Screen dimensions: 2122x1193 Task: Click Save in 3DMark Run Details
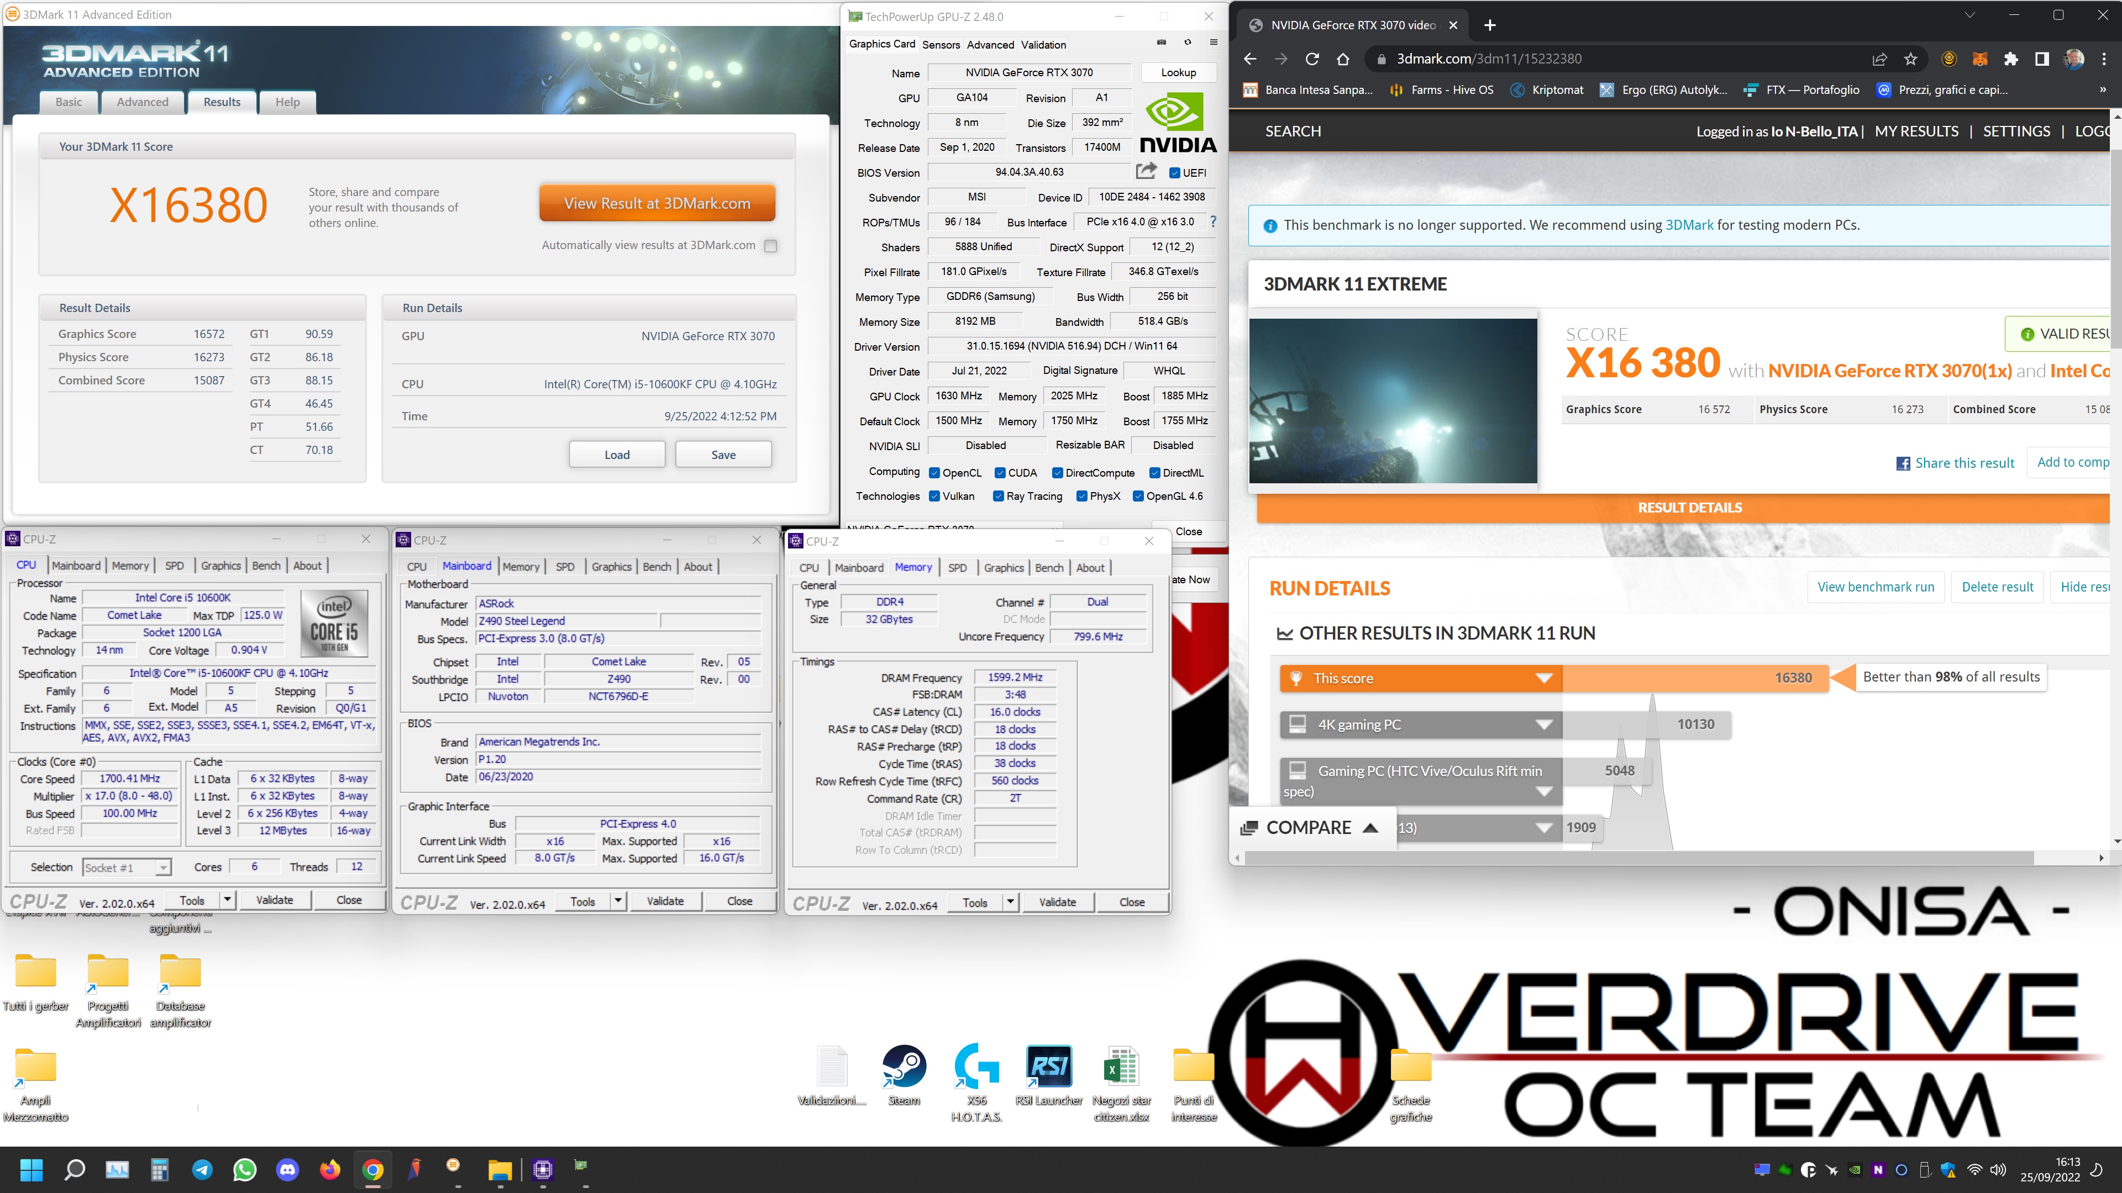click(723, 455)
